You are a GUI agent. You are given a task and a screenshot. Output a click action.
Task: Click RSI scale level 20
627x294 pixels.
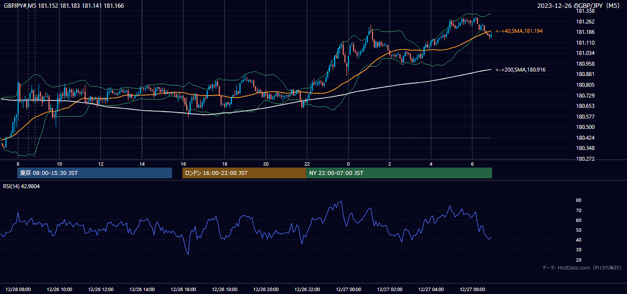[x=579, y=260]
